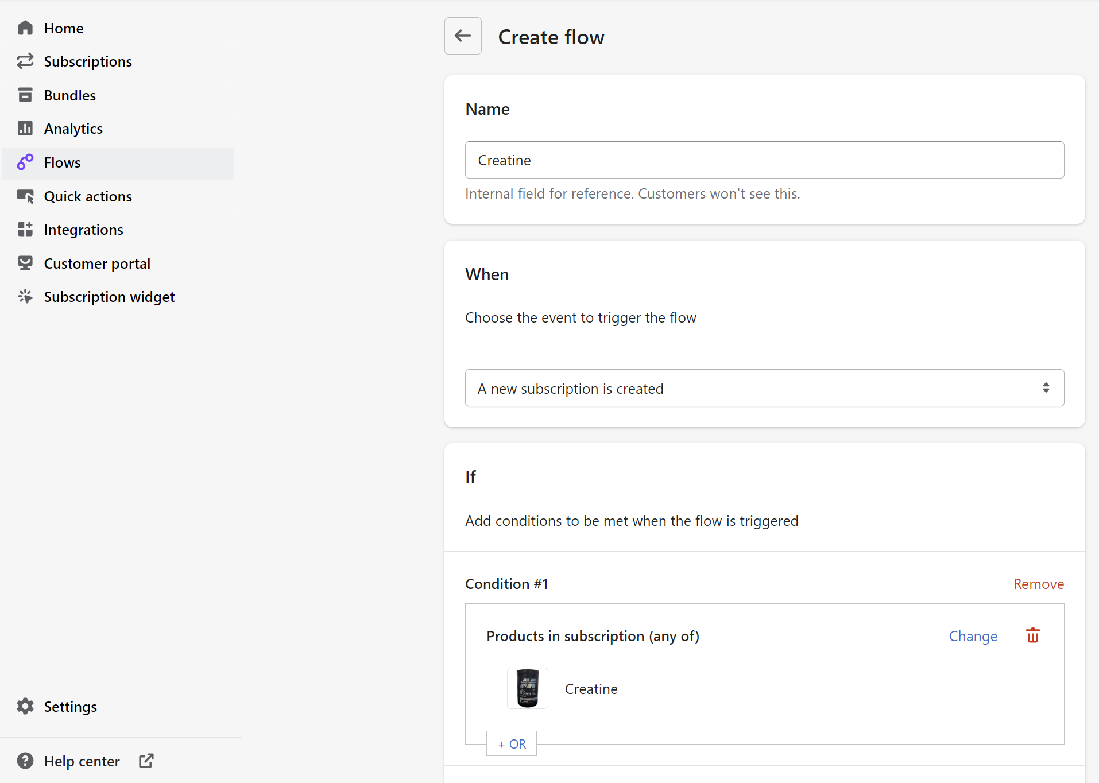Delete condition with red trash icon

click(x=1032, y=636)
